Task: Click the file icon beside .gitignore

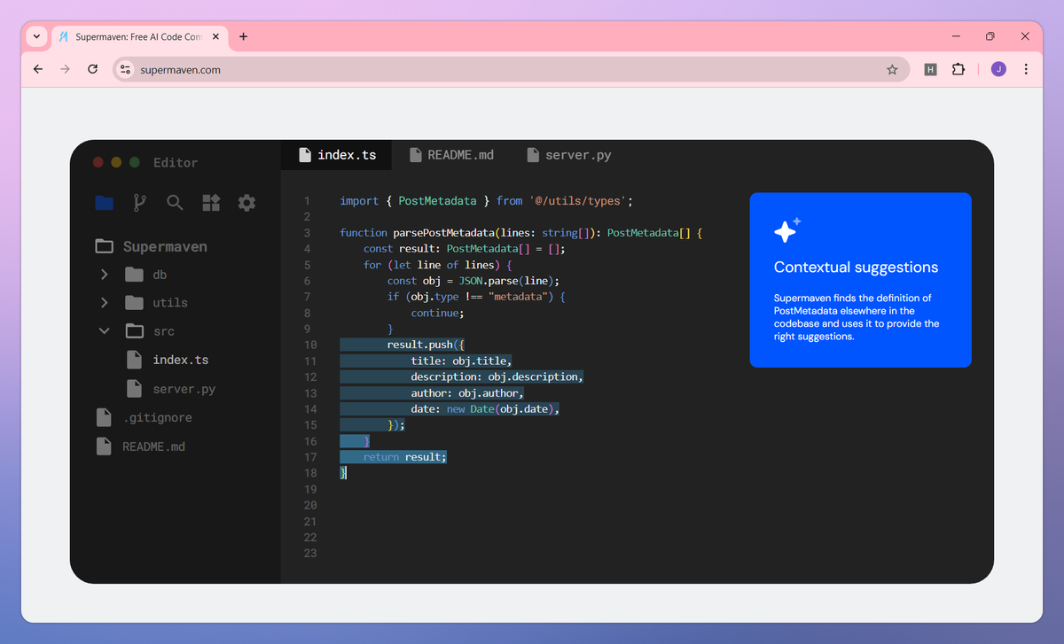Action: (x=104, y=417)
